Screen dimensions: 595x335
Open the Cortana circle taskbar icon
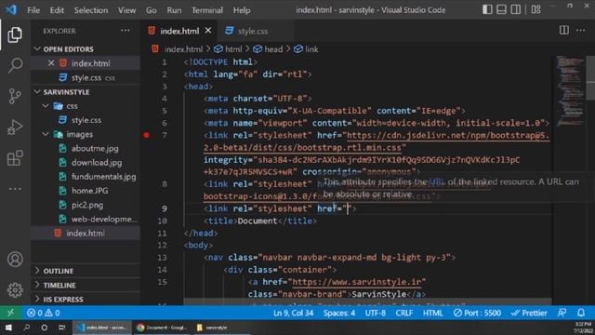(x=44, y=327)
